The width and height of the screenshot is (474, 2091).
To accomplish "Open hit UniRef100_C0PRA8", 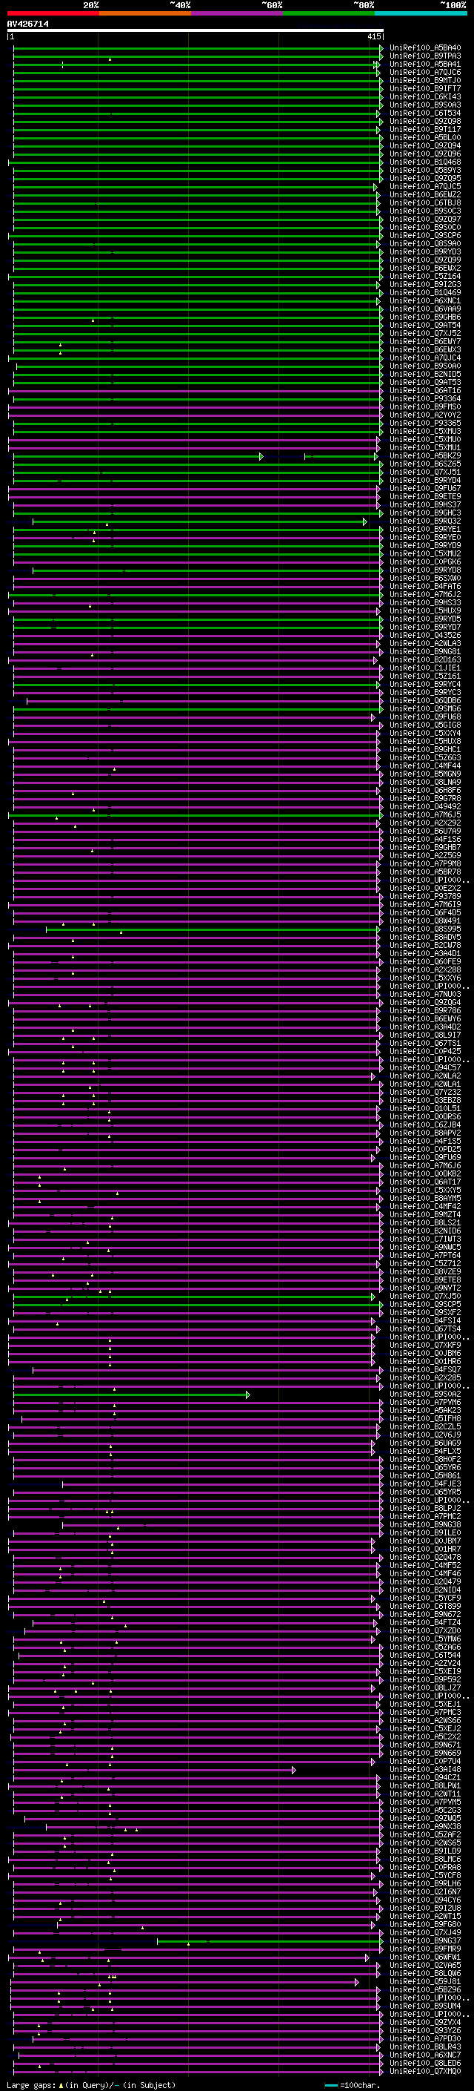I will pyautogui.click(x=425, y=1867).
